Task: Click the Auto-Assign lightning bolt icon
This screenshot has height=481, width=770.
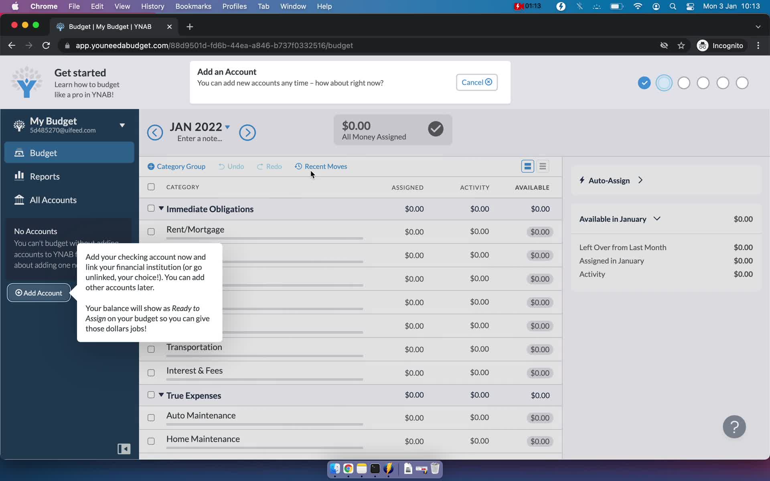Action: 582,180
